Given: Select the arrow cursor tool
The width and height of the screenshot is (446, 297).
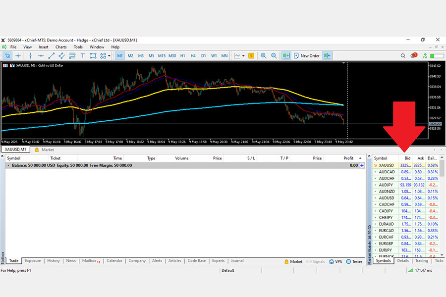Looking at the screenshot, I should pyautogui.click(x=7, y=56).
